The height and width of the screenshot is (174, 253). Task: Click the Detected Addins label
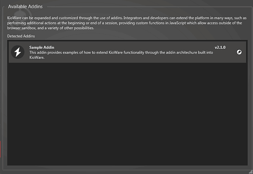pyautogui.click(x=21, y=36)
